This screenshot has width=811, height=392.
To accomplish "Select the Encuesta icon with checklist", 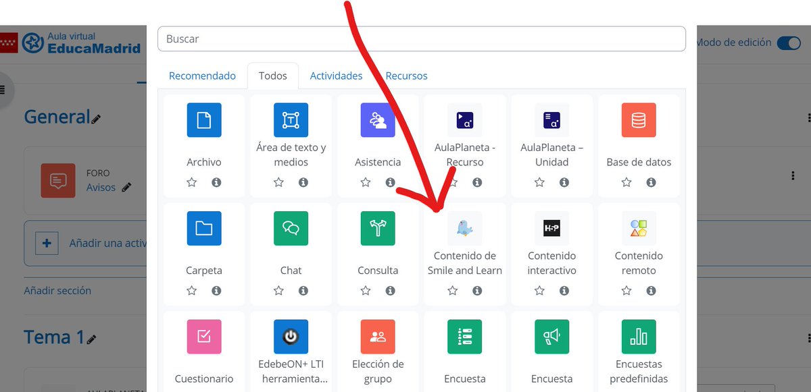I will point(465,337).
